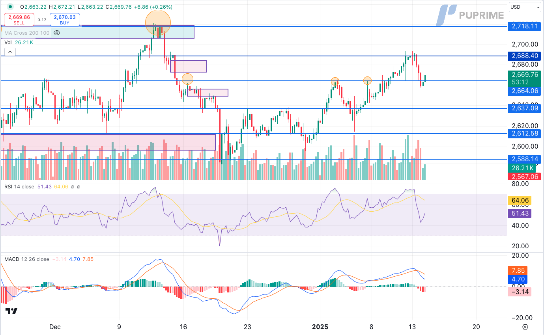Screen dimensions: 544x335
Task: Select the 2,664.06 horizontal line price label
Action: click(x=524, y=91)
